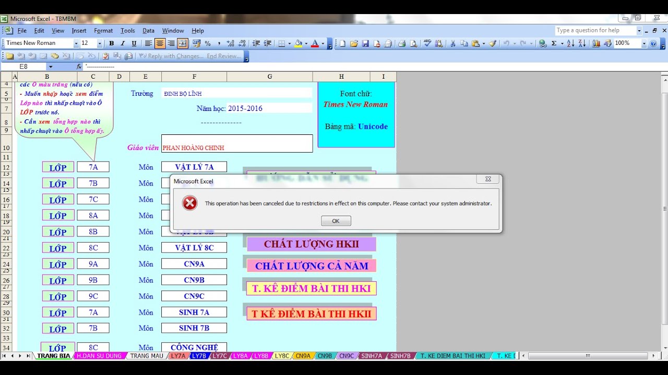Open the Tools menu
The image size is (668, 375).
point(128,31)
